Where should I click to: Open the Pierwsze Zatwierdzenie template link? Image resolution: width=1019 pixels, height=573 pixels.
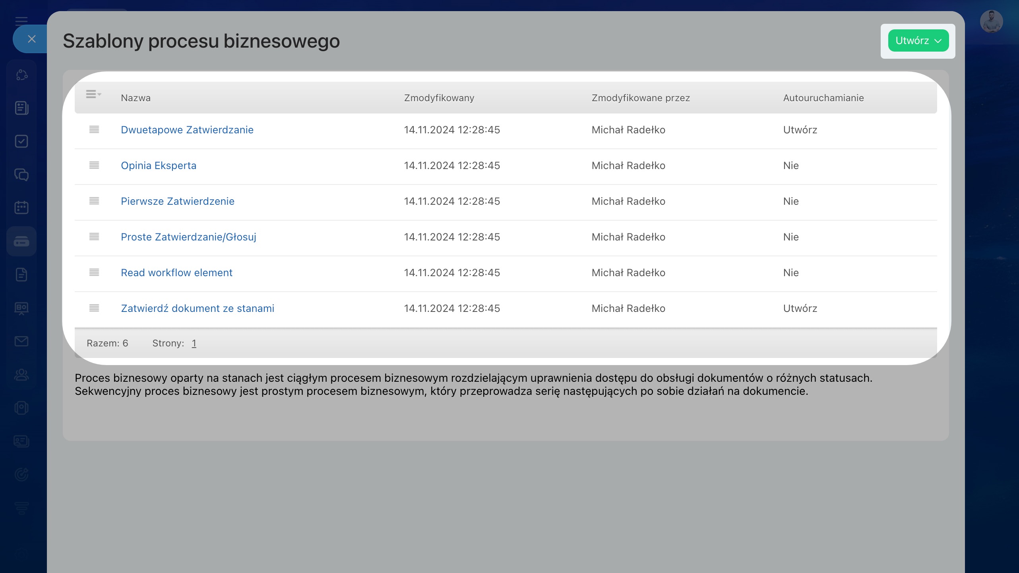tap(177, 201)
